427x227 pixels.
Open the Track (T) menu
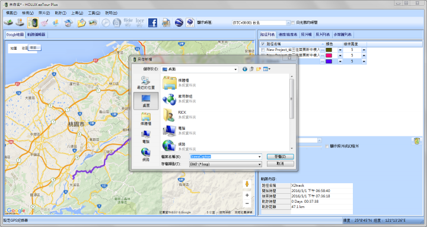60,13
